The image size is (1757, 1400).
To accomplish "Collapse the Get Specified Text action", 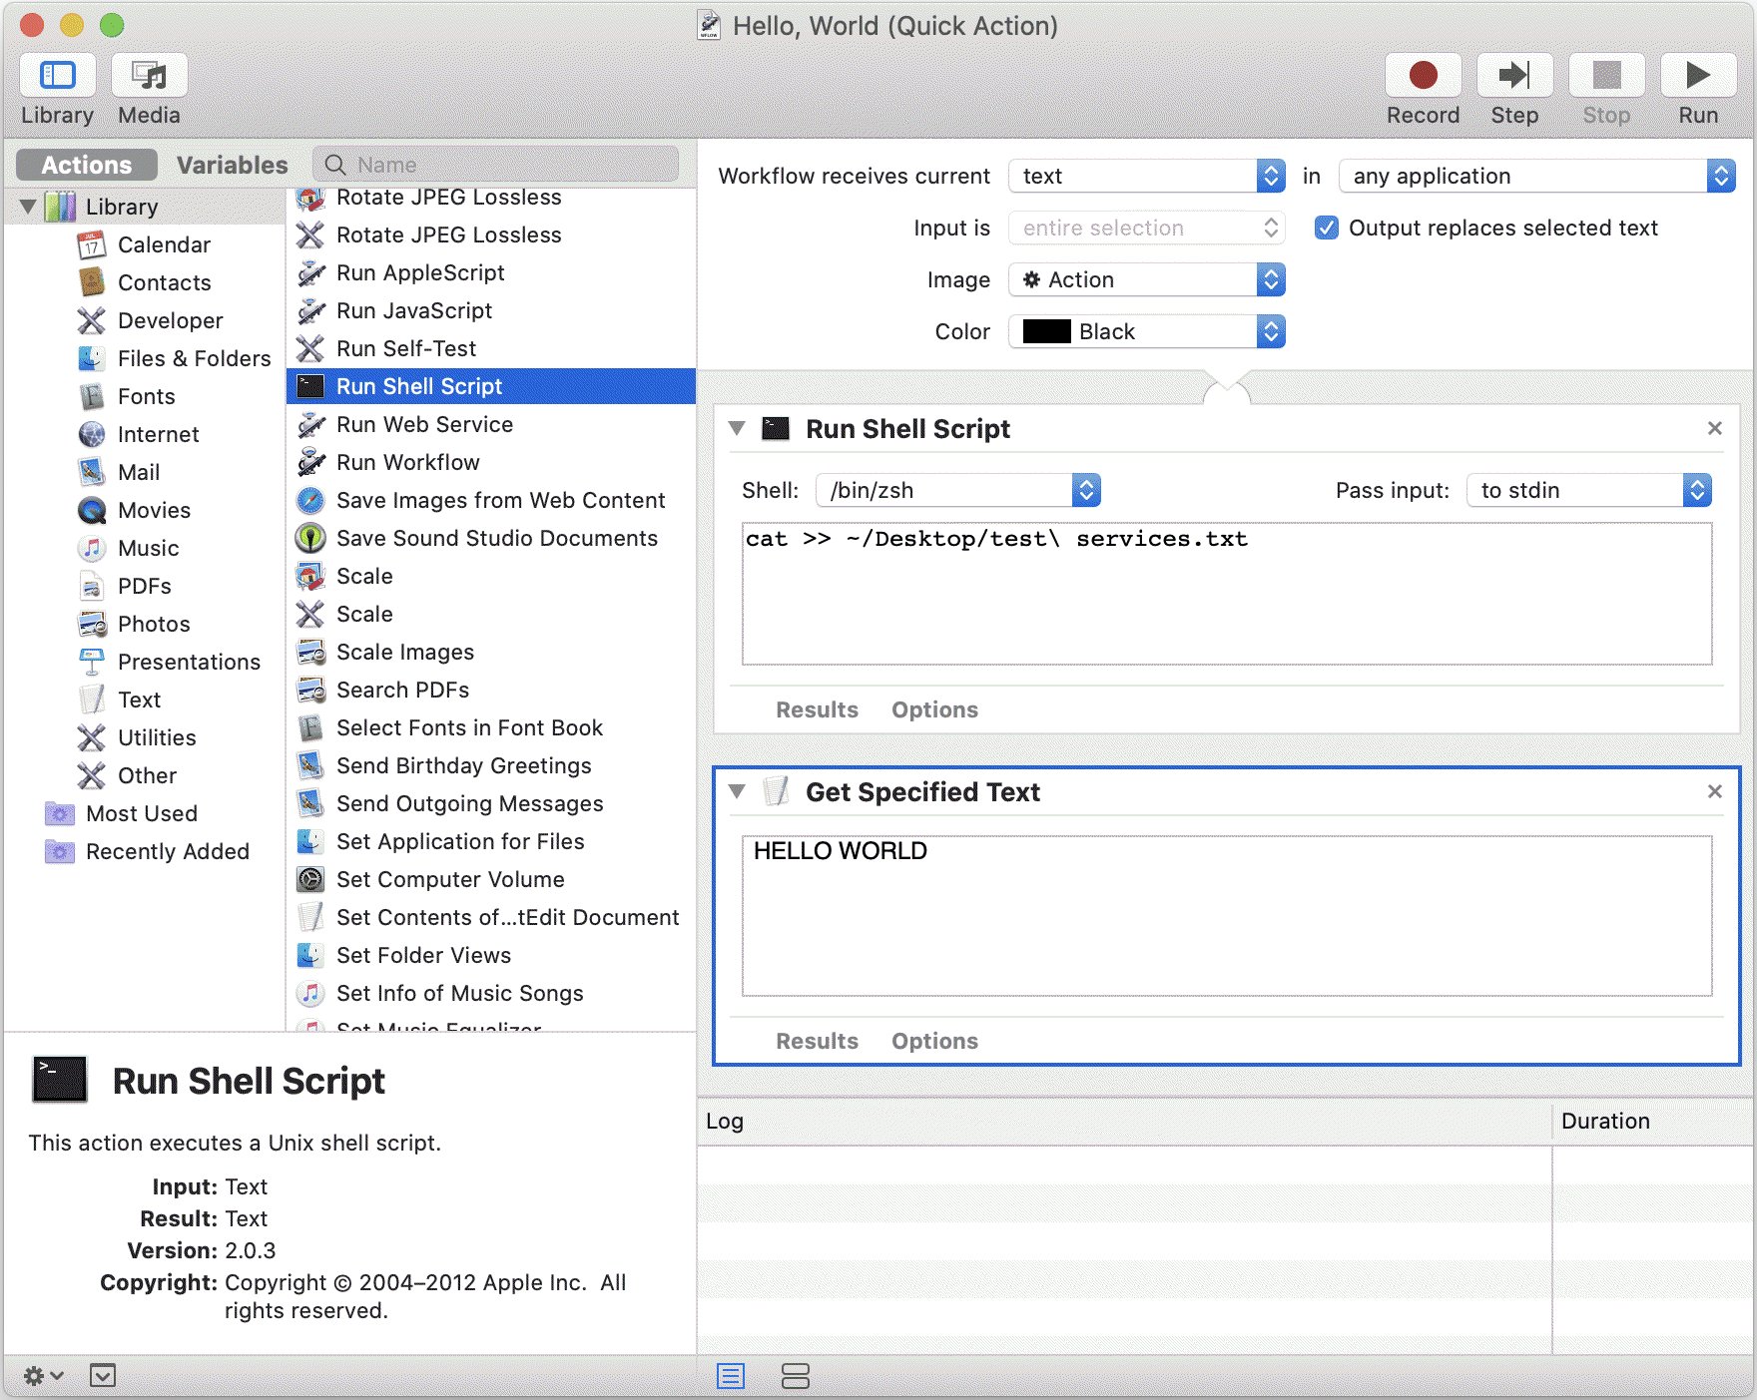I will point(737,792).
